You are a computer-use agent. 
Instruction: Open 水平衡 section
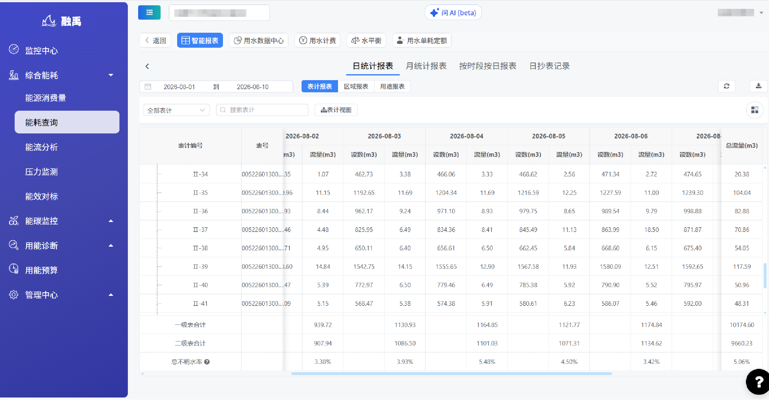(x=366, y=41)
